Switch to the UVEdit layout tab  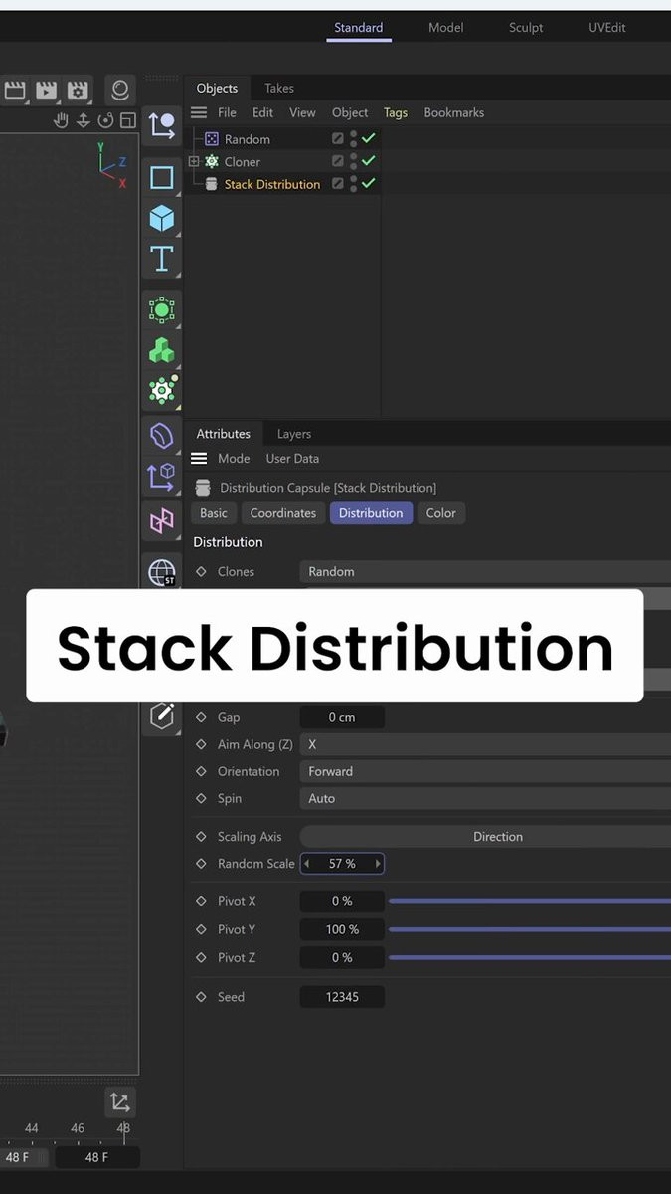tap(607, 27)
